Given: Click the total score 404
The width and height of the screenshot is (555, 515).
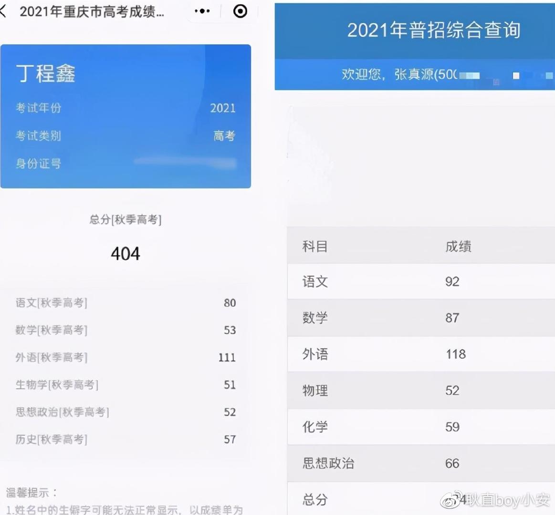Looking at the screenshot, I should coord(126,254).
